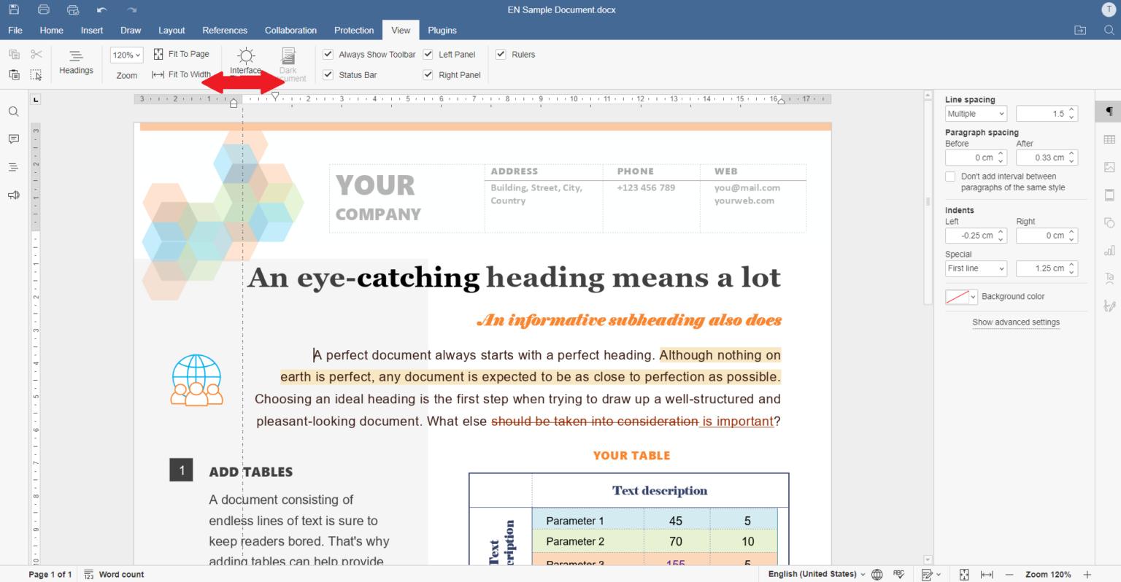1121x582 pixels.
Task: Open the Zoom percentage dropdown
Action: click(x=126, y=54)
